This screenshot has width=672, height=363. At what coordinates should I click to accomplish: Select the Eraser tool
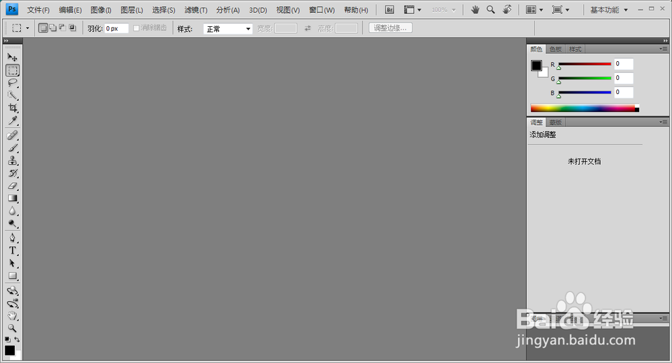12,186
